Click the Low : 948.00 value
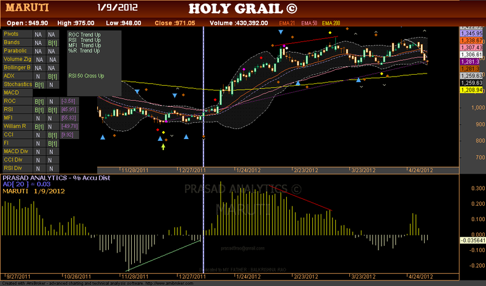 point(123,23)
